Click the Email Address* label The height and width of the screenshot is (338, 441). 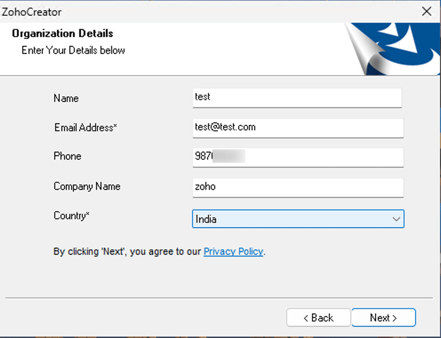coord(85,128)
